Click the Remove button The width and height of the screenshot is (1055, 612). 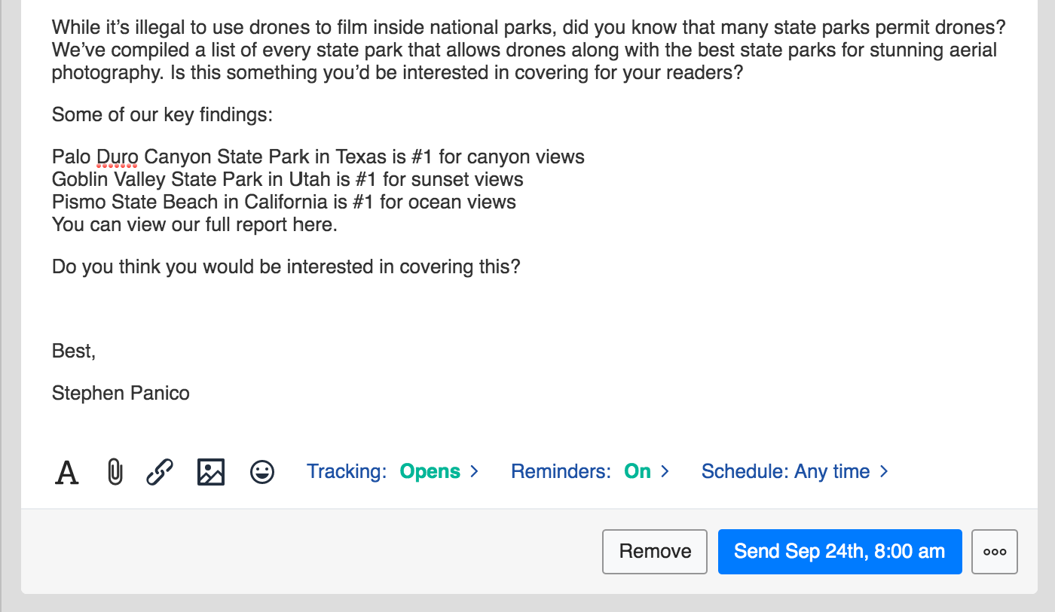655,552
